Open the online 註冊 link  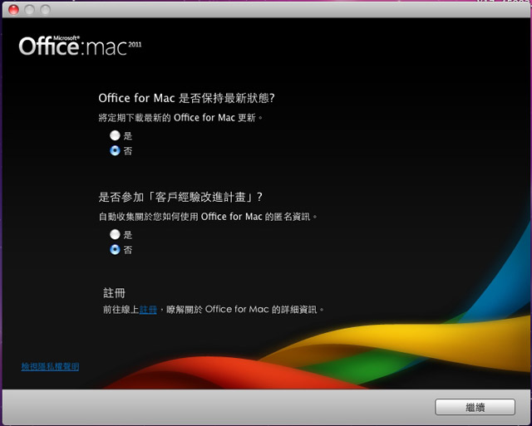pos(148,310)
